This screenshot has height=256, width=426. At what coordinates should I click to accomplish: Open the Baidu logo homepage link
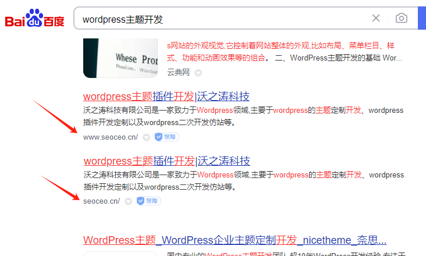34,18
